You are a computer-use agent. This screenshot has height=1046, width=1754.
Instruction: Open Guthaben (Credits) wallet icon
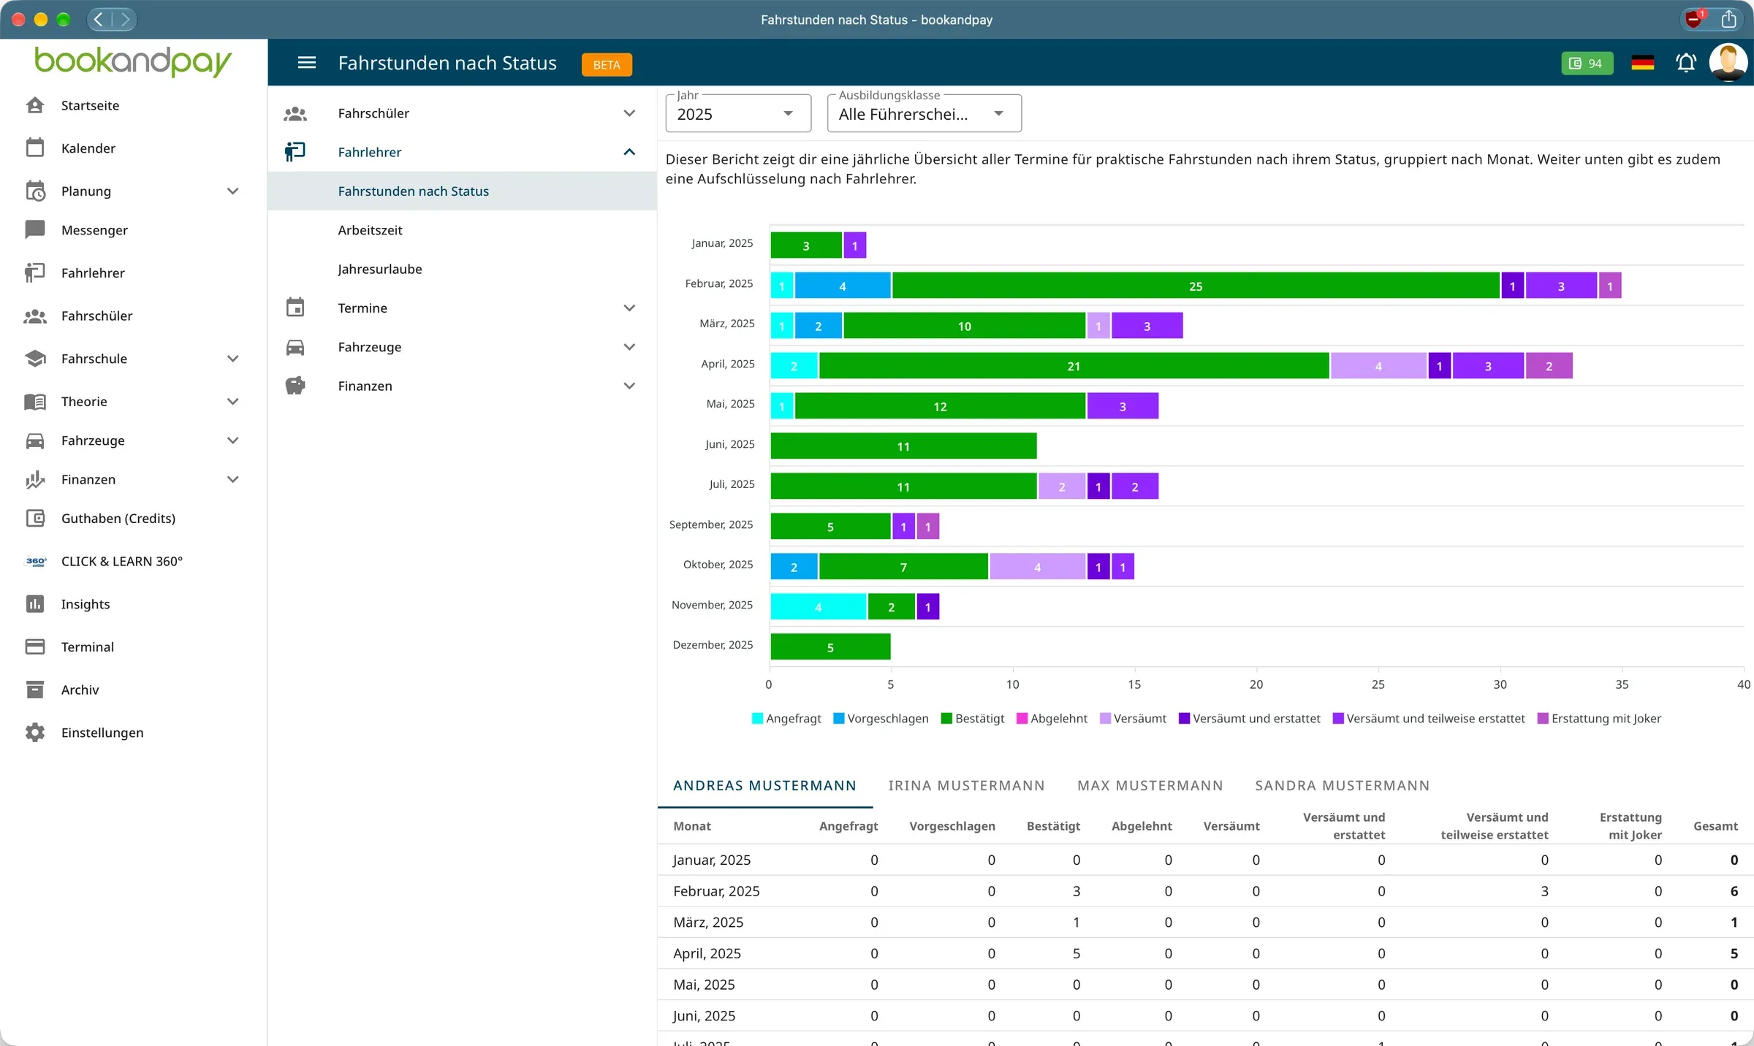(35, 518)
